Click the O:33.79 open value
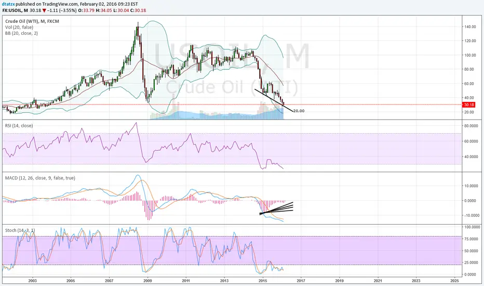Image resolution: width=484 pixels, height=286 pixels. tap(86, 10)
